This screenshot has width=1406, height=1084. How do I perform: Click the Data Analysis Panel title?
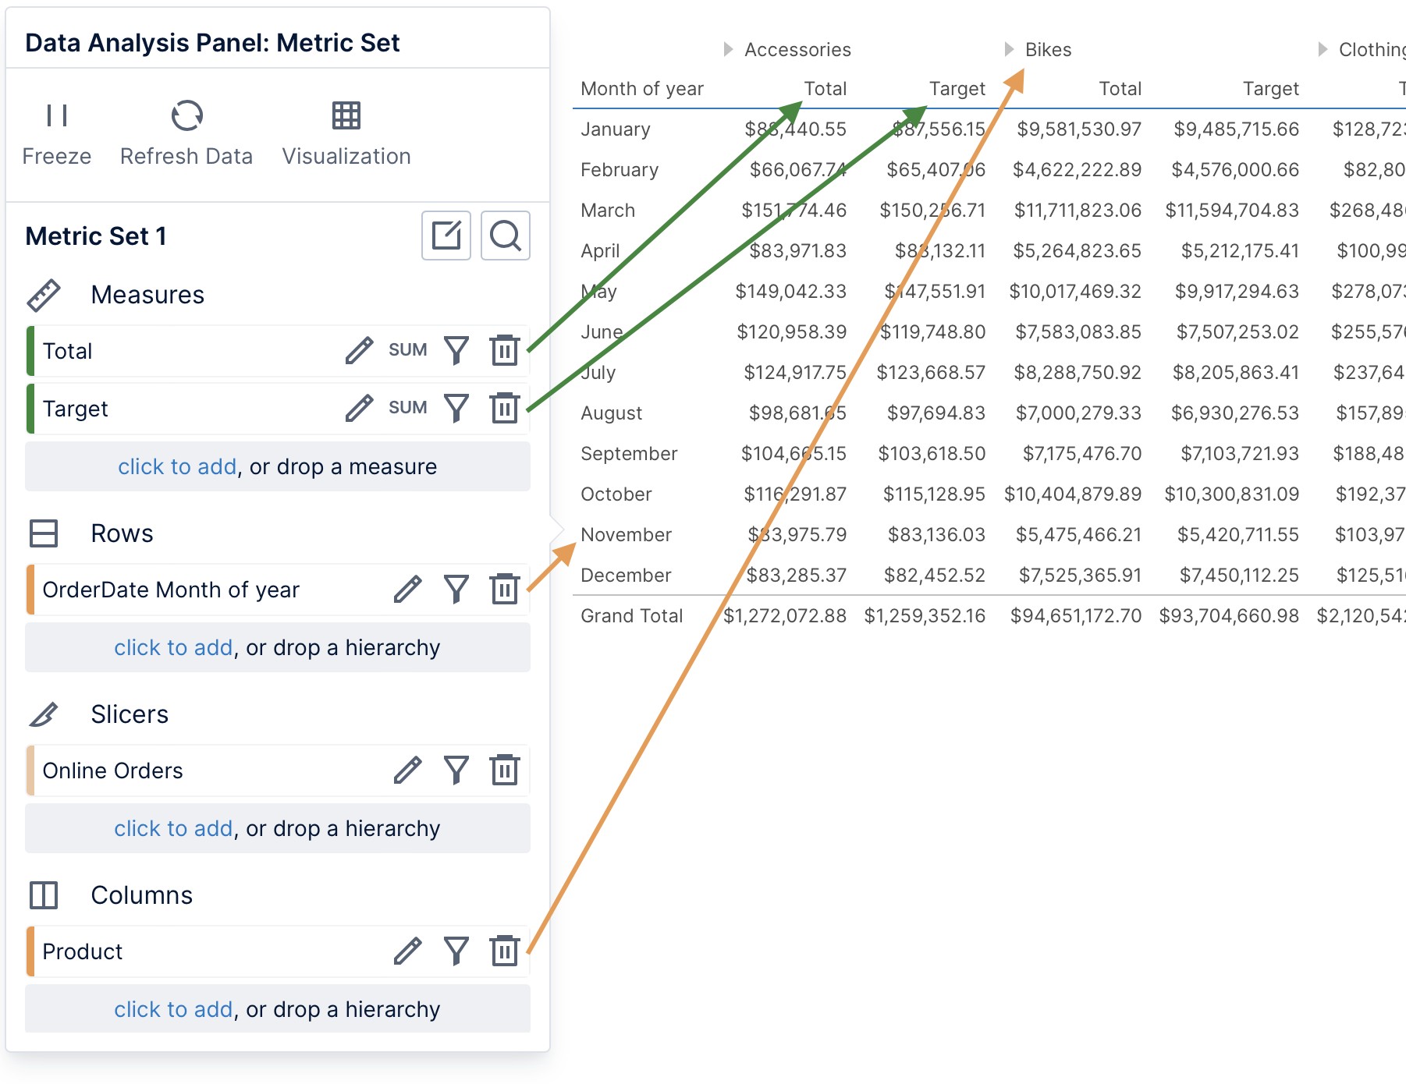[x=212, y=42]
